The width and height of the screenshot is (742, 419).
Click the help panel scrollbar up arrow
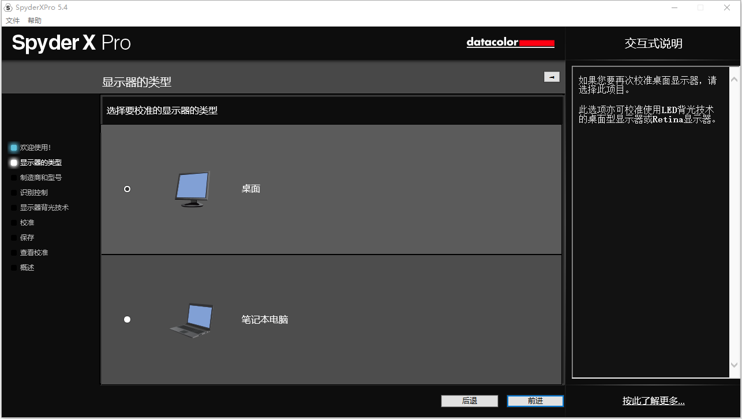(734, 80)
